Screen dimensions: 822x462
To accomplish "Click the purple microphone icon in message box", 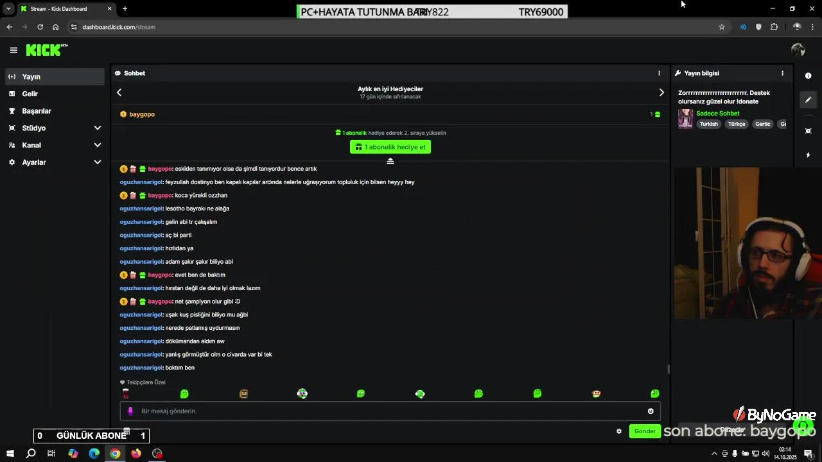I will pyautogui.click(x=130, y=411).
